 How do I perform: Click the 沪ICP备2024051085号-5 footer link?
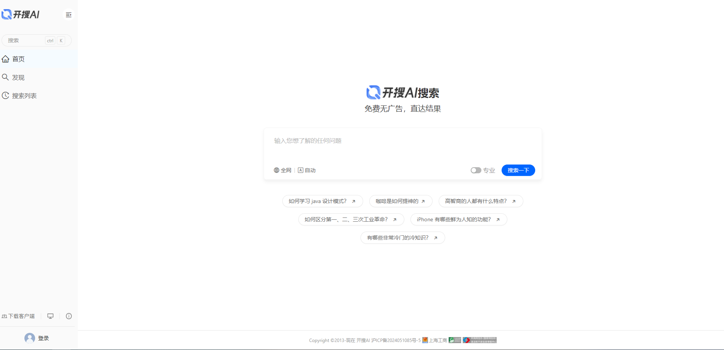pyautogui.click(x=396, y=340)
